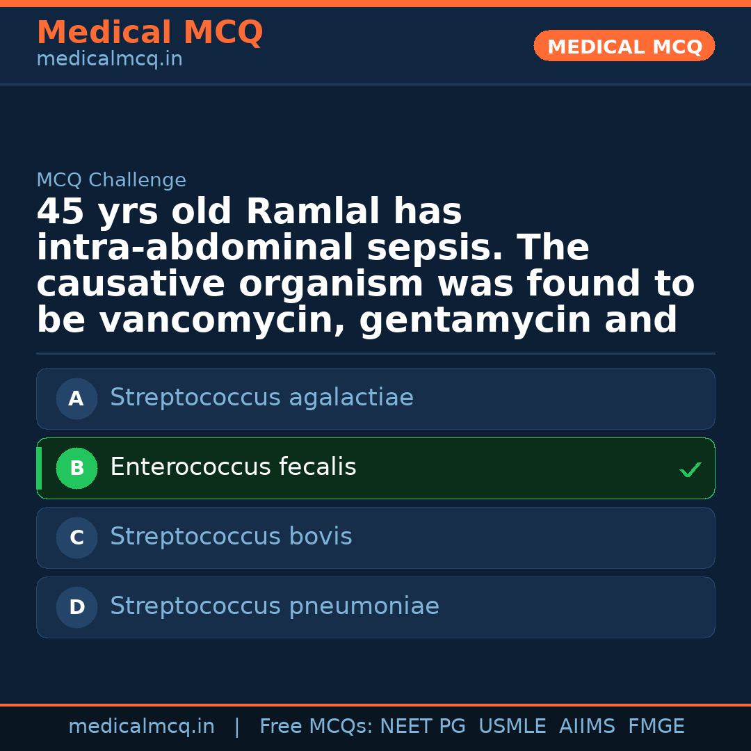
Task: Visit medicalmcq.in link under the header title
Action: pyautogui.click(x=109, y=60)
